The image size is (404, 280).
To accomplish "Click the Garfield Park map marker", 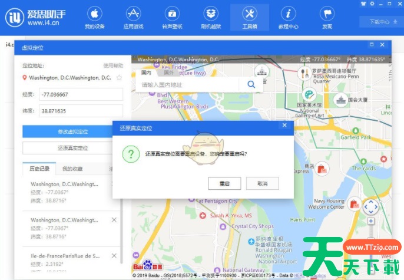I will pos(356,131).
